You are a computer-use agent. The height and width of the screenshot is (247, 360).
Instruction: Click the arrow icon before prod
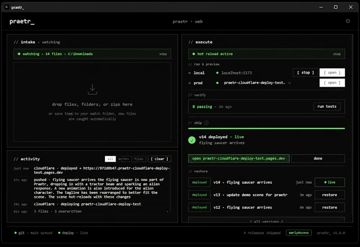coord(189,83)
